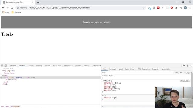
Task: Click the grey V-shaped extension icon
Action: pos(163,8)
